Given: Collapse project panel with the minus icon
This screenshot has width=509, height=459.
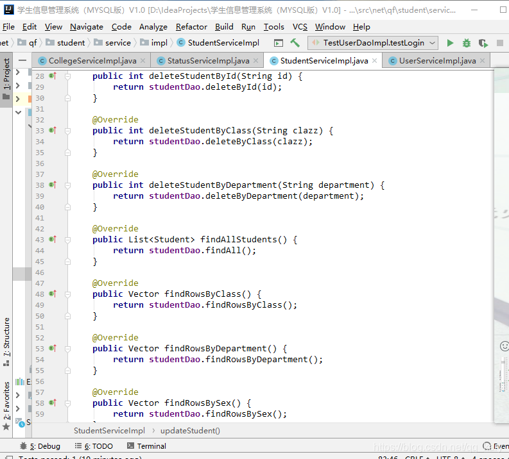Looking at the screenshot, I should click(22, 60).
